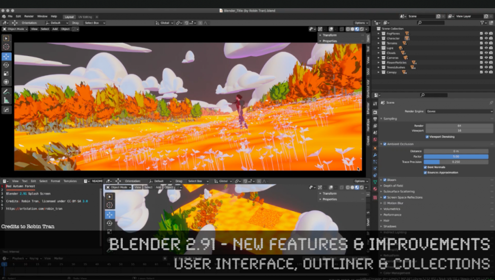Click the Proportional Editing icon in the header

pos(200,22)
